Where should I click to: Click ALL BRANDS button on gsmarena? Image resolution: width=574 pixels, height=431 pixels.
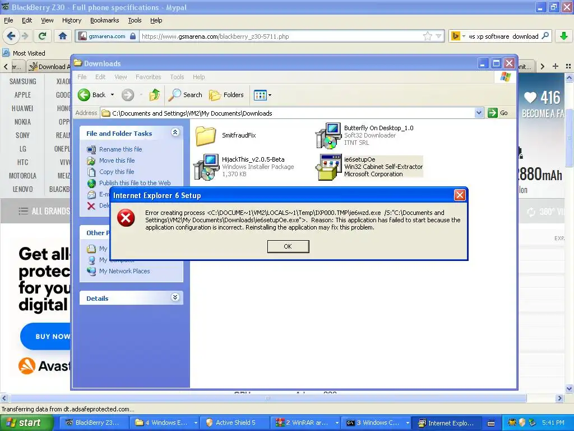point(44,211)
